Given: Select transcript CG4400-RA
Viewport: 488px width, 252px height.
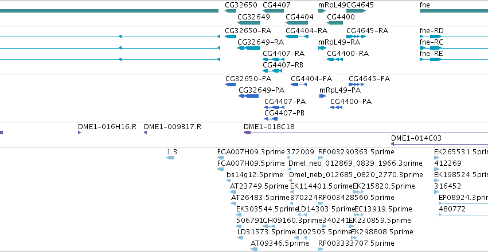Looking at the screenshot, I should pos(335,59).
